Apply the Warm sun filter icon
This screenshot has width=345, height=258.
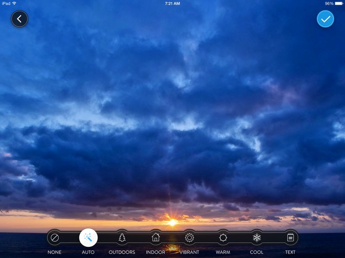[x=223, y=238]
